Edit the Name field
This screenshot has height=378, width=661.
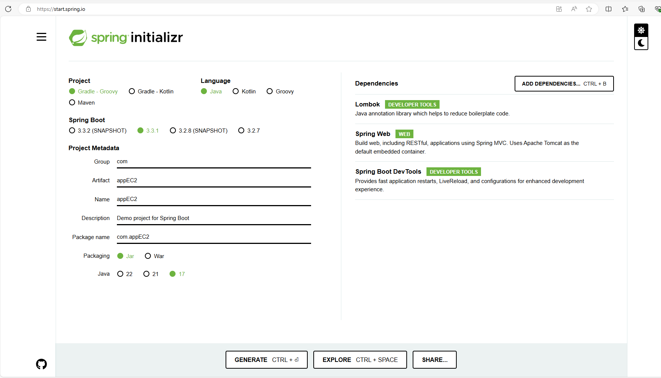coord(214,199)
